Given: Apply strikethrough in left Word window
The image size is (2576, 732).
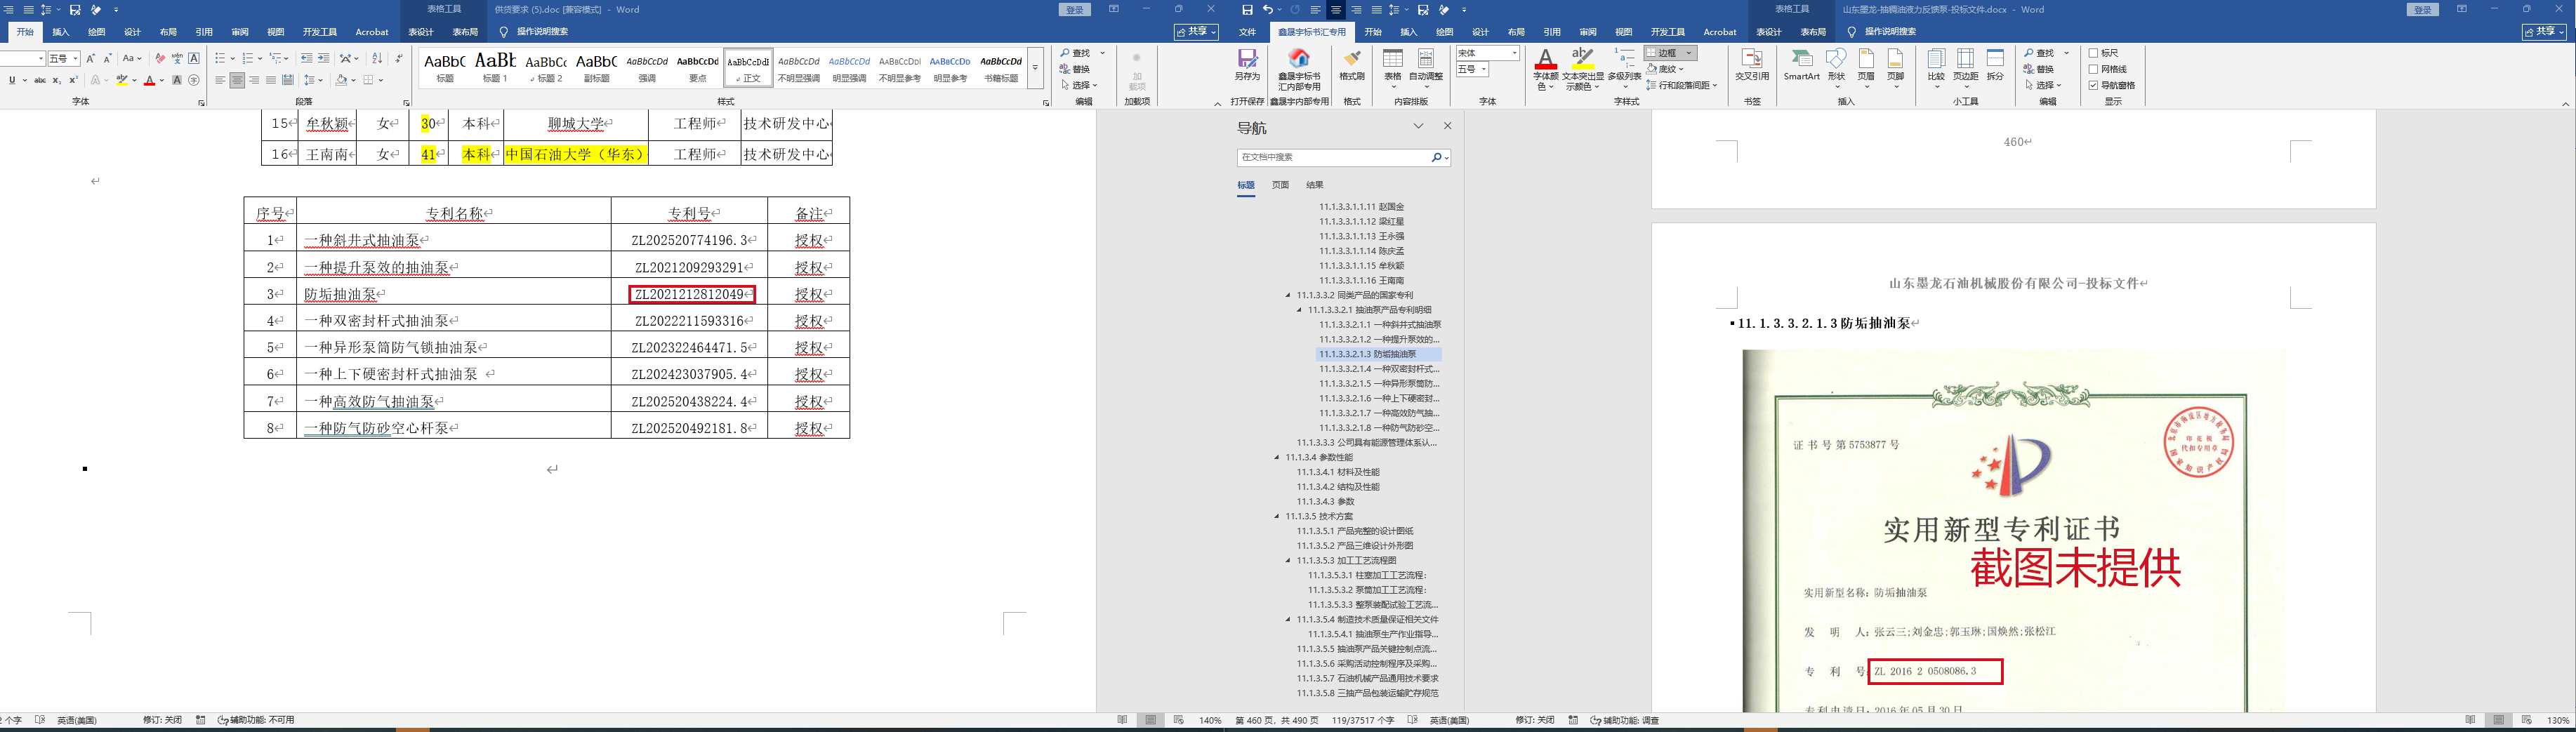Looking at the screenshot, I should tap(39, 80).
